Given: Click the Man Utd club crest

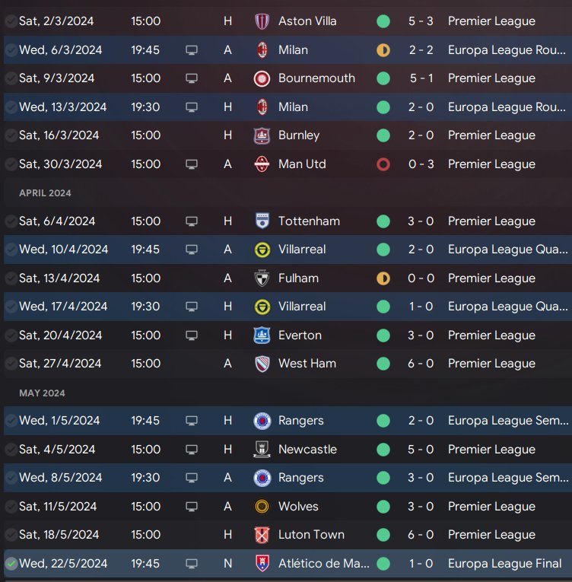Looking at the screenshot, I should [262, 164].
